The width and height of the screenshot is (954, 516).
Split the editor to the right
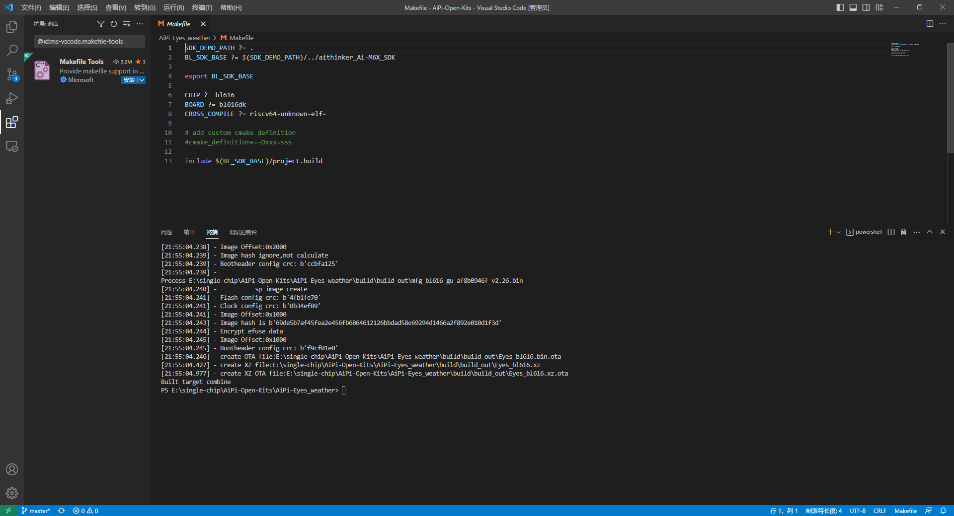click(930, 24)
